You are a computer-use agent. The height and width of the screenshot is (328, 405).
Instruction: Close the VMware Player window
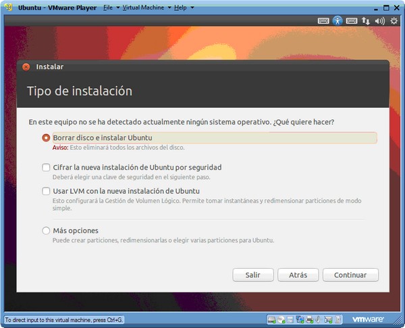click(397, 7)
